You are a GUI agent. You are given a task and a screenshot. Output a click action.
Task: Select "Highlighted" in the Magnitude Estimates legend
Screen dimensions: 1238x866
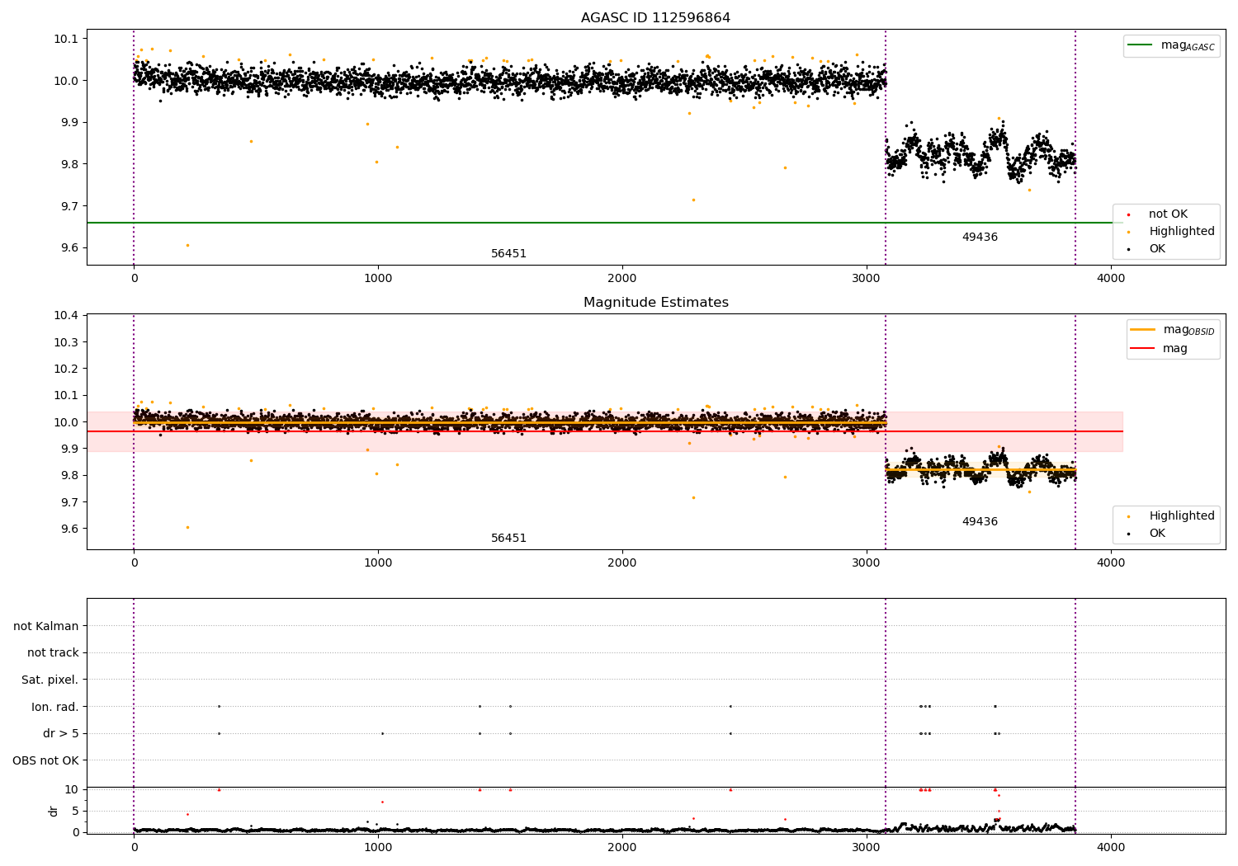(x=1182, y=516)
